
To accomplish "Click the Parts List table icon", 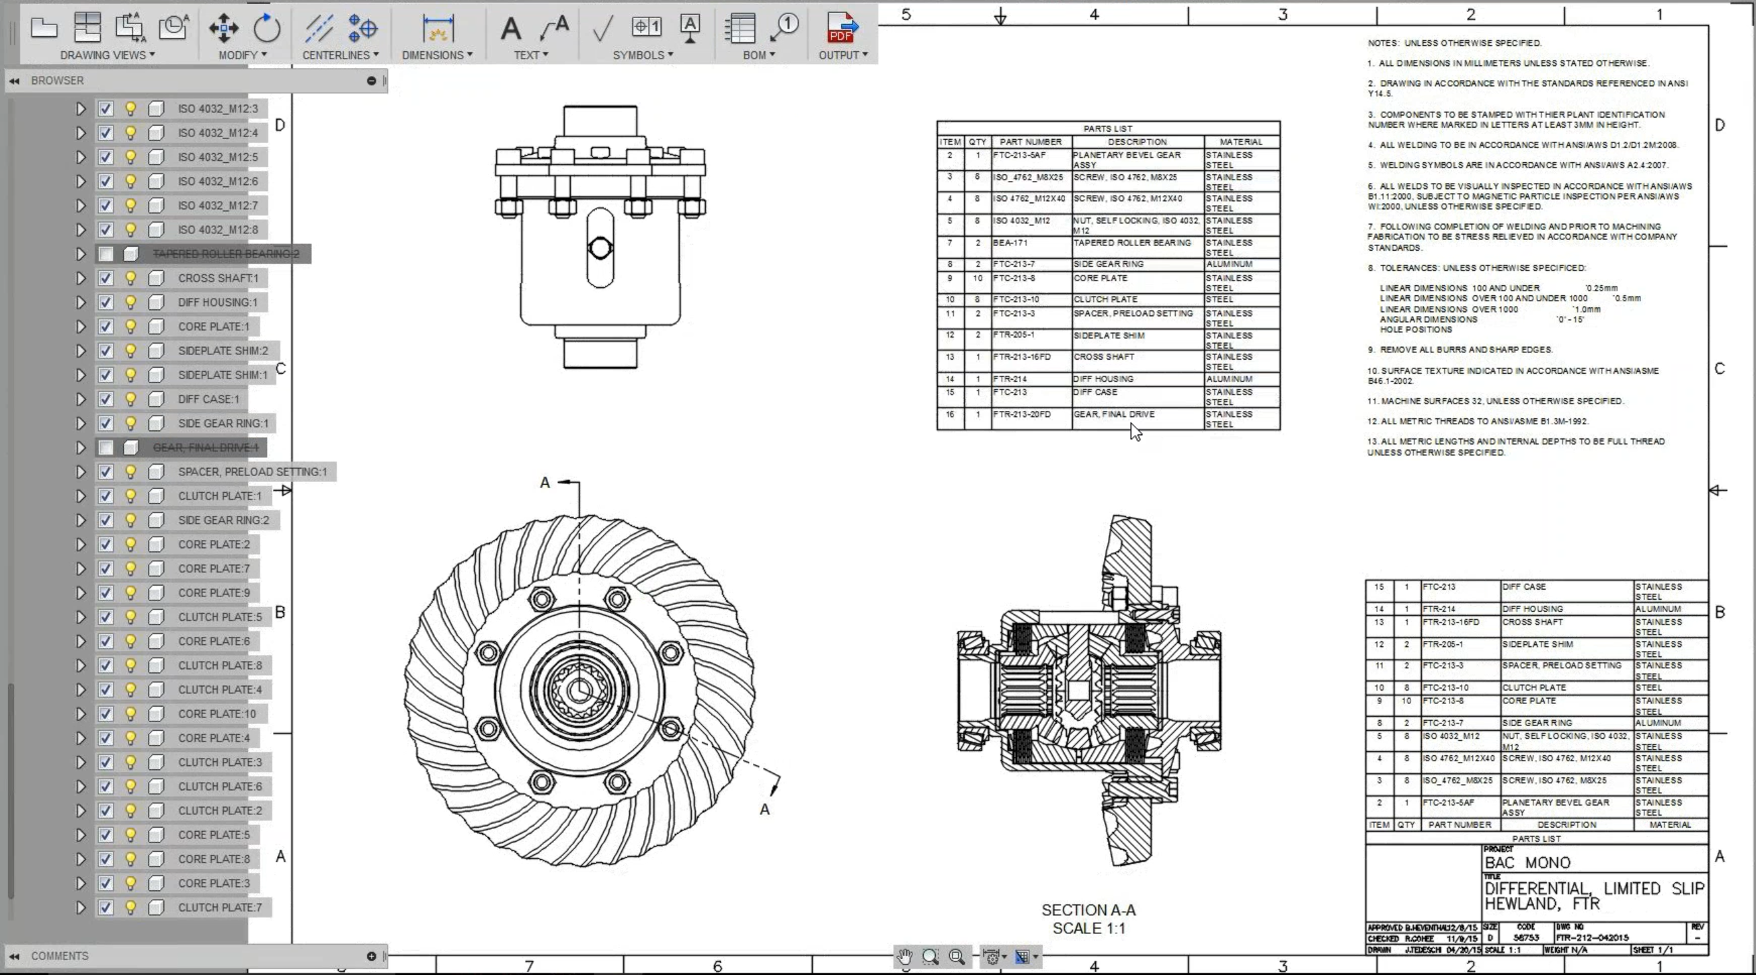I will click(x=740, y=28).
